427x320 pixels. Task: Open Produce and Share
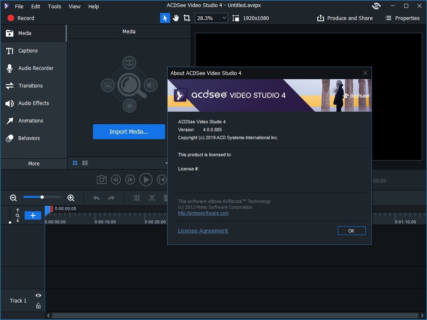pos(345,18)
